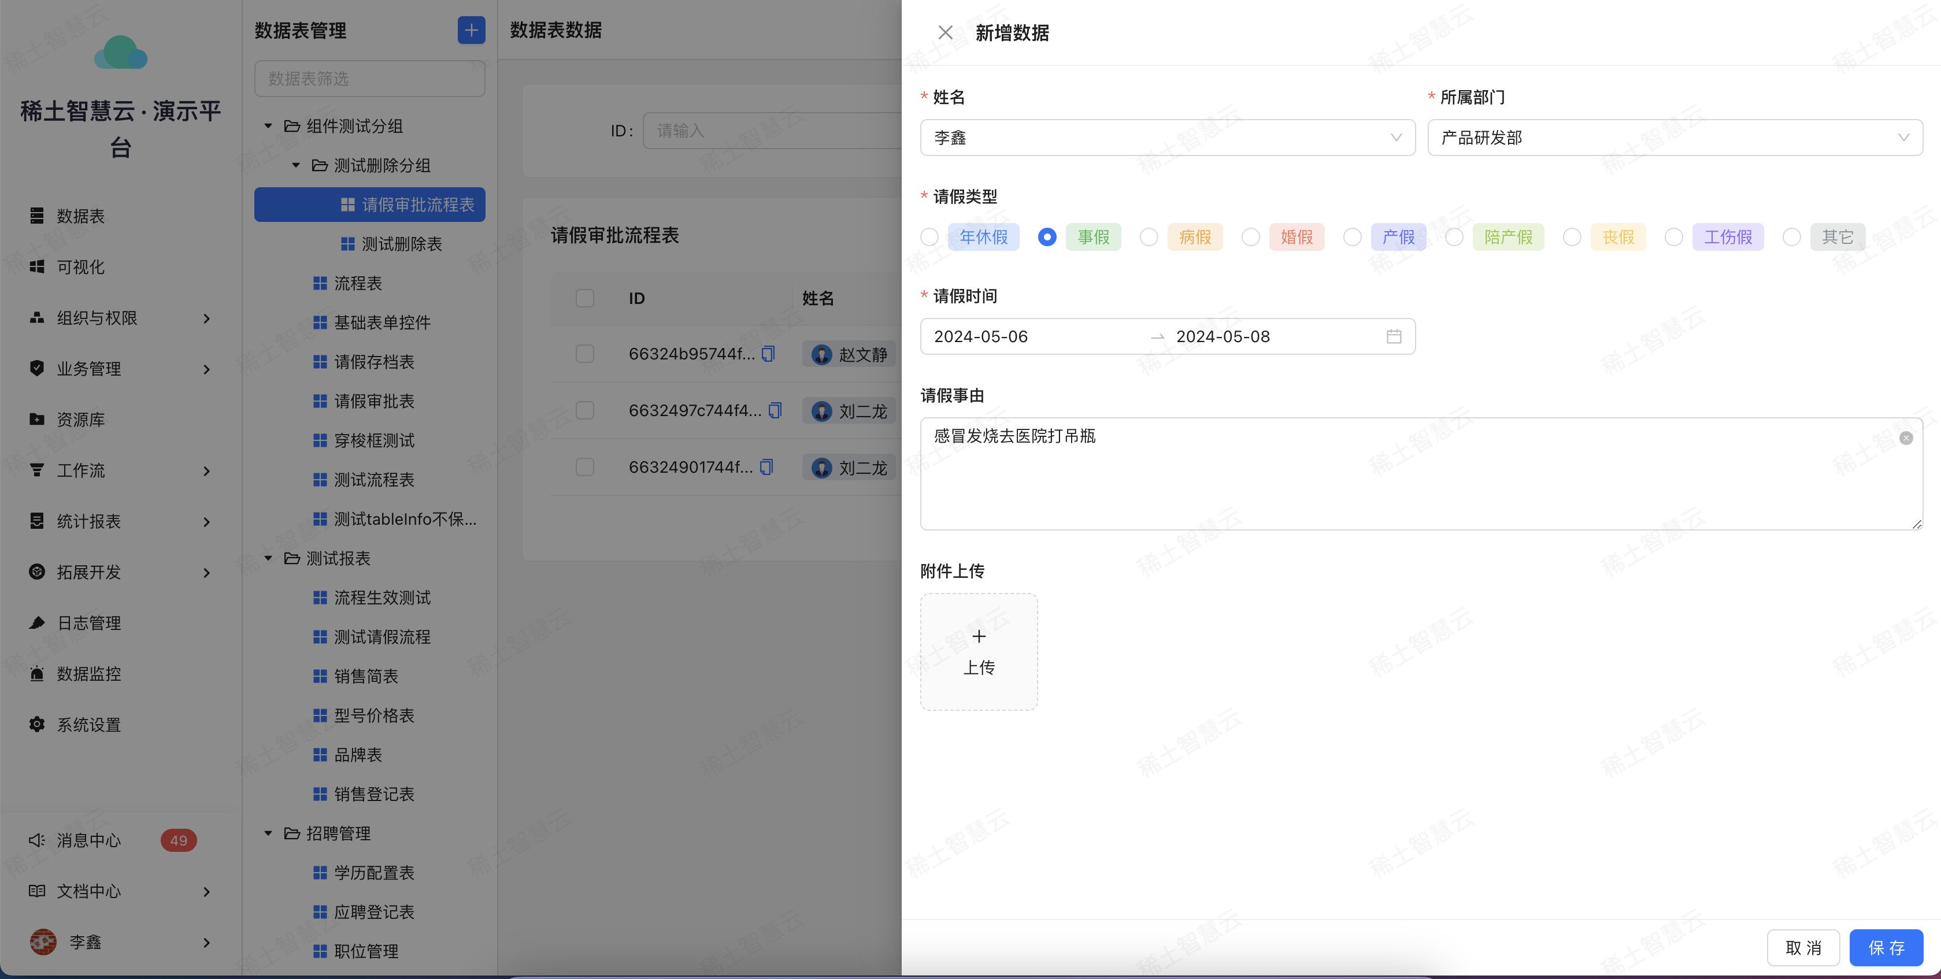Expand the 工作流 sidebar menu

click(121, 470)
